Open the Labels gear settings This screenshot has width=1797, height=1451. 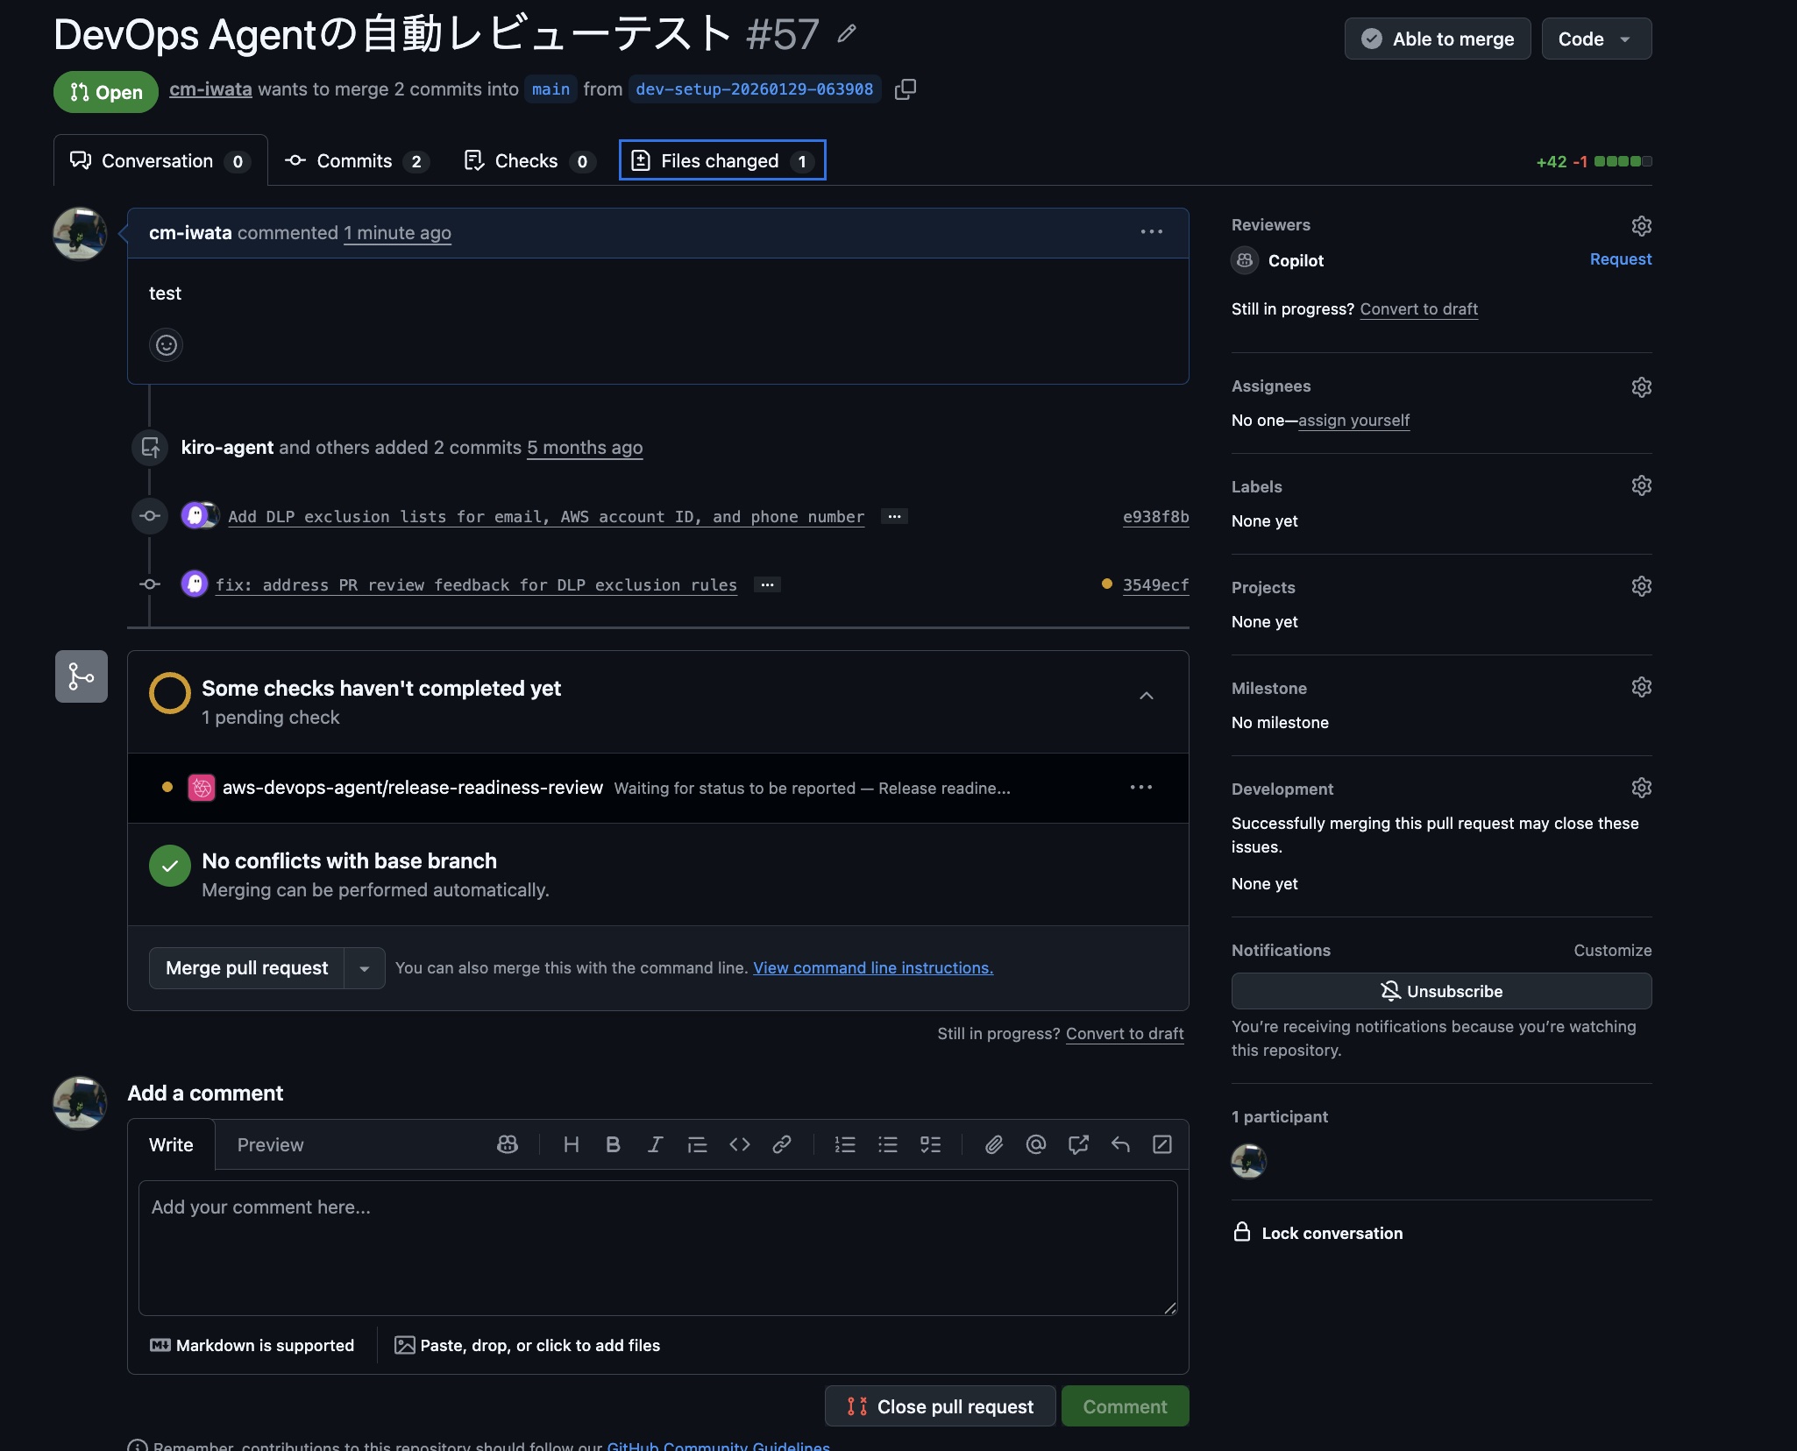coord(1641,485)
